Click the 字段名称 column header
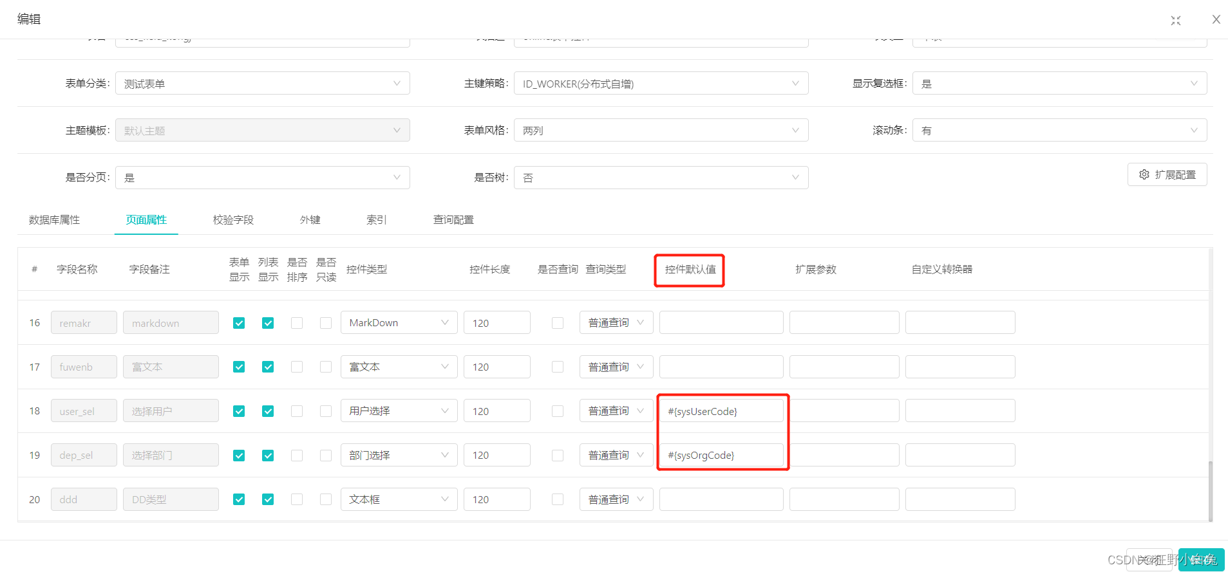 coord(77,270)
